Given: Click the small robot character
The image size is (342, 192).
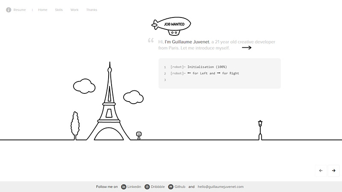Looking at the screenshot, I should (139, 135).
